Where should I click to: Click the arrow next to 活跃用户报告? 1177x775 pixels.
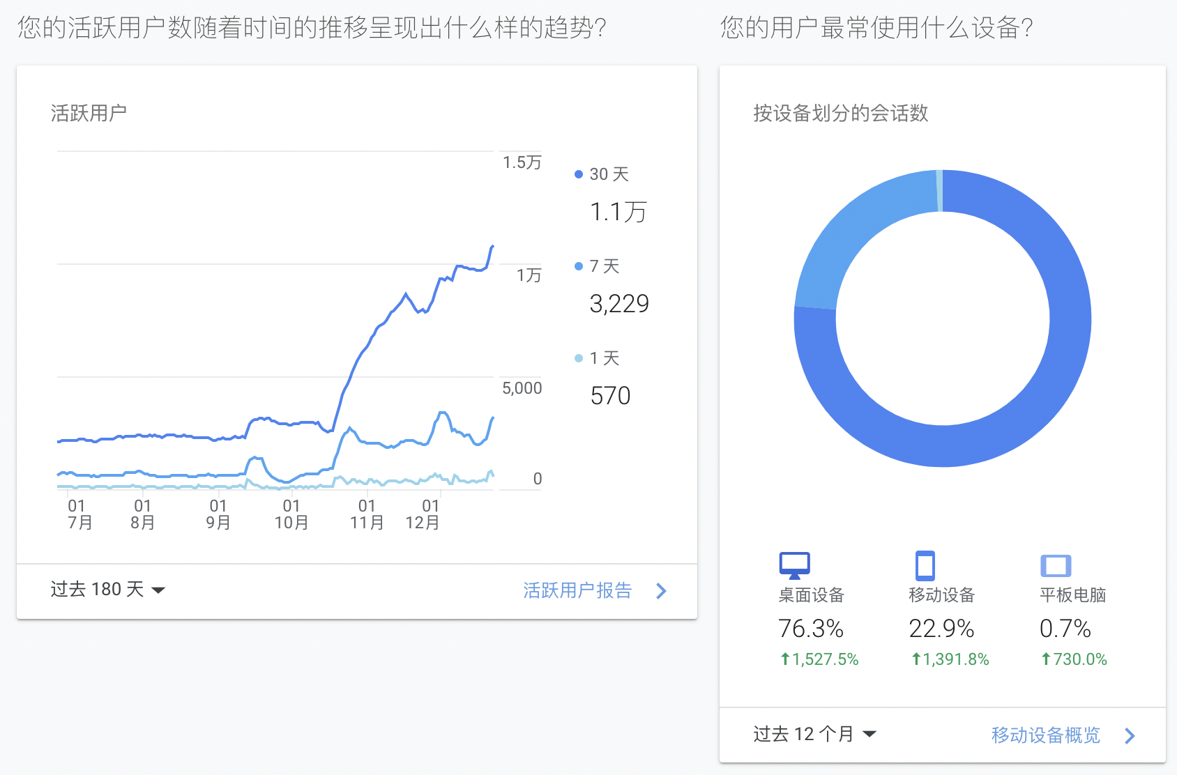pyautogui.click(x=661, y=591)
